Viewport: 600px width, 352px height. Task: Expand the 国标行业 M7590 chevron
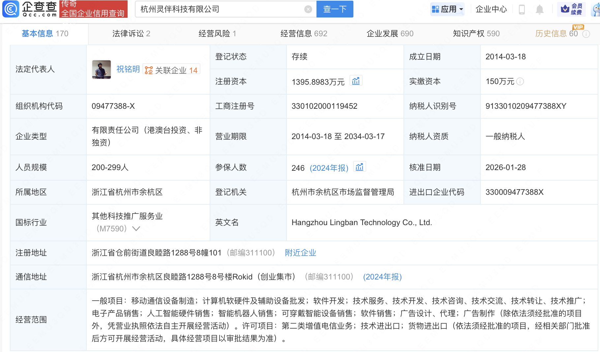point(136,228)
